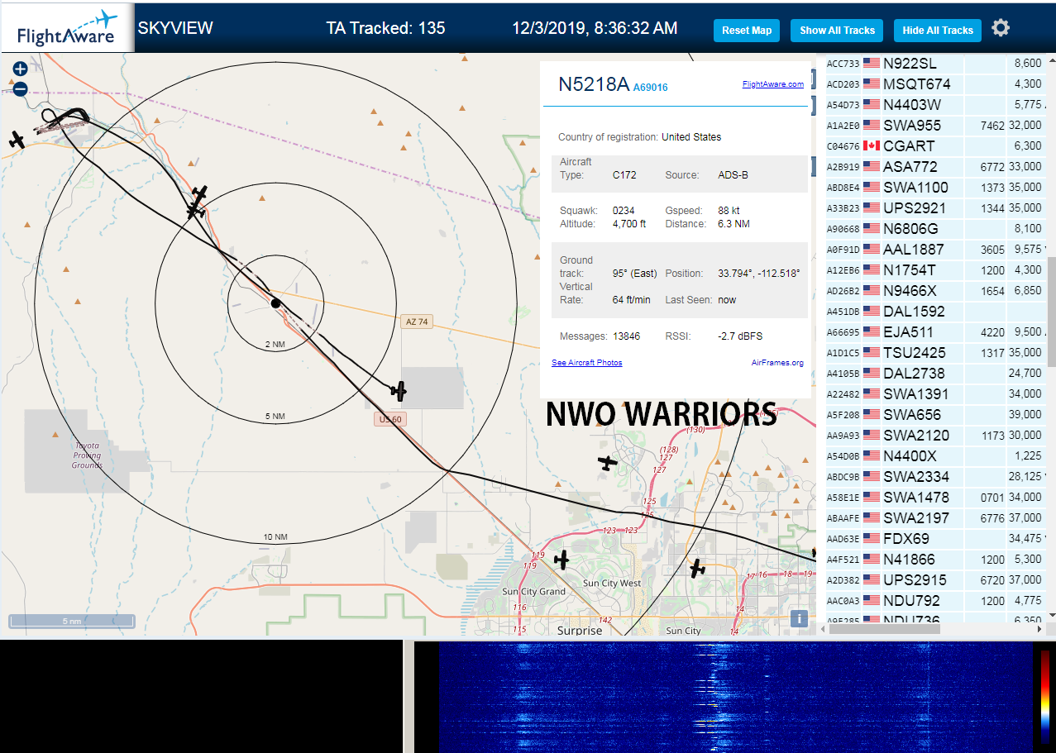Image resolution: width=1056 pixels, height=753 pixels.
Task: Select aircraft icon east of Sun City West
Action: (697, 568)
